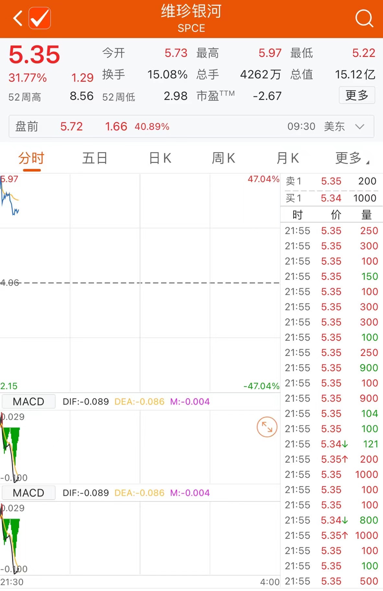Select the 周K chart tab

(x=223, y=158)
